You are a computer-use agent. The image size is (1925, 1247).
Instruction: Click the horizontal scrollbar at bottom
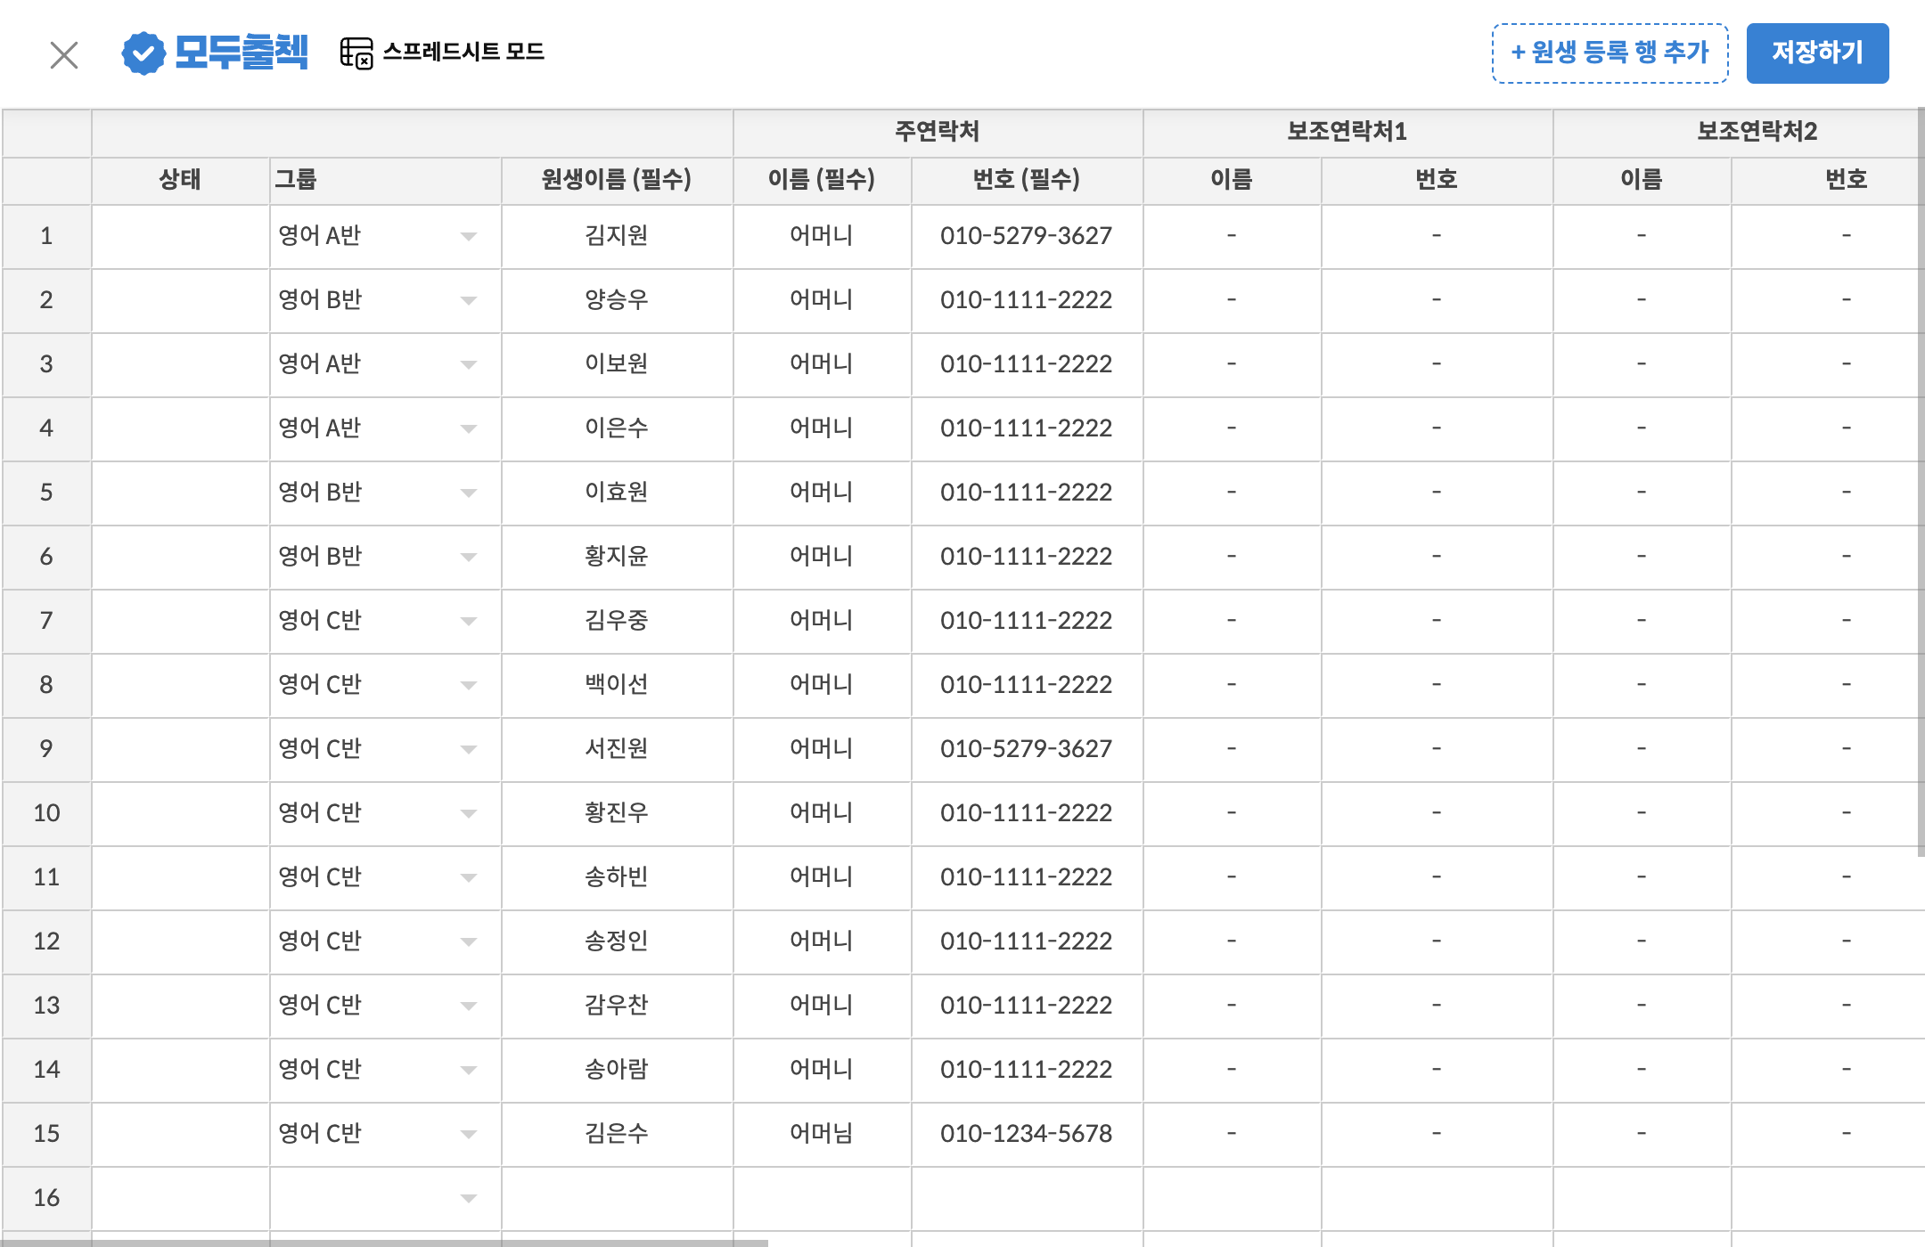tap(383, 1243)
